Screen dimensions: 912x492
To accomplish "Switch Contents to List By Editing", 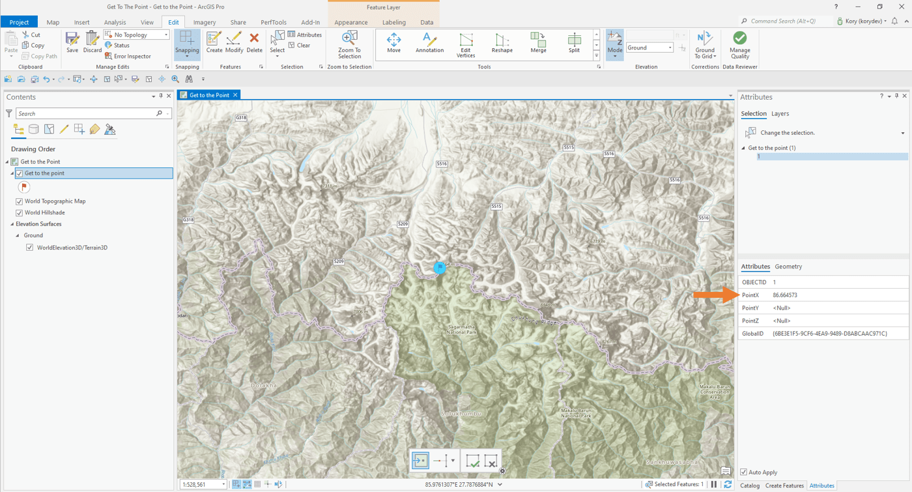I will coord(64,129).
